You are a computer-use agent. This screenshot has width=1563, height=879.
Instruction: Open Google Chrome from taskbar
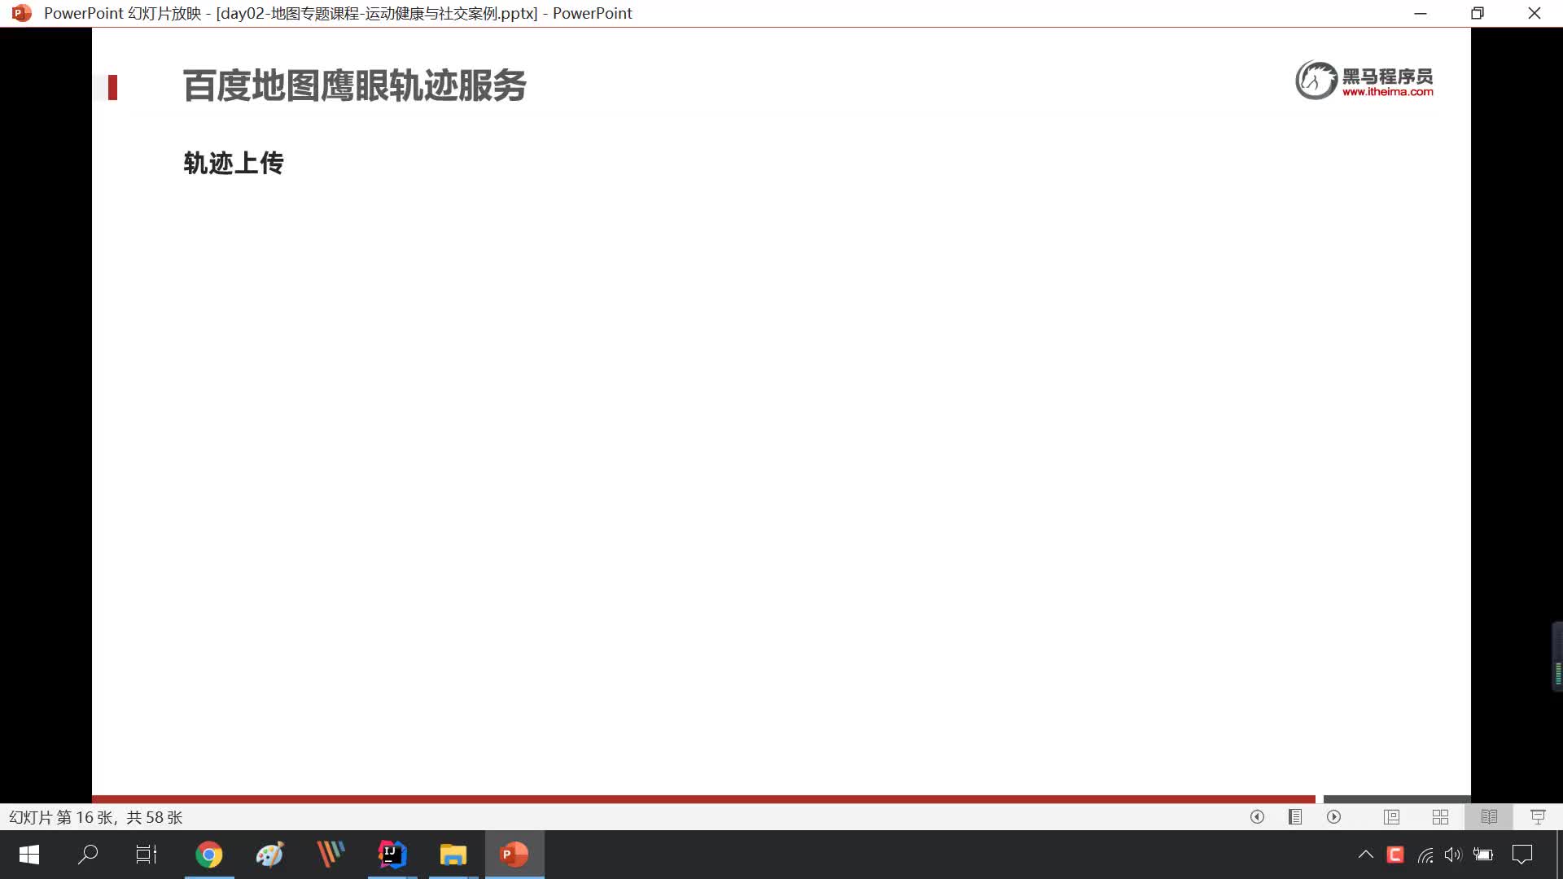coord(209,855)
